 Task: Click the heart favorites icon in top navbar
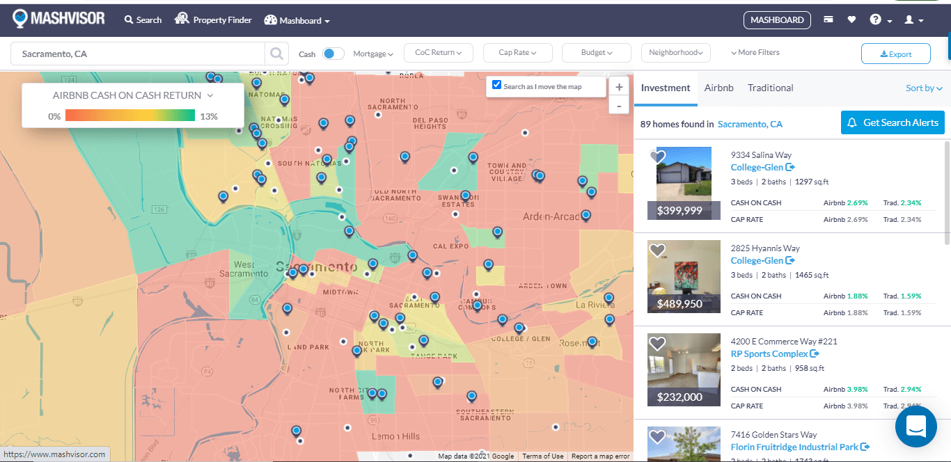click(851, 20)
